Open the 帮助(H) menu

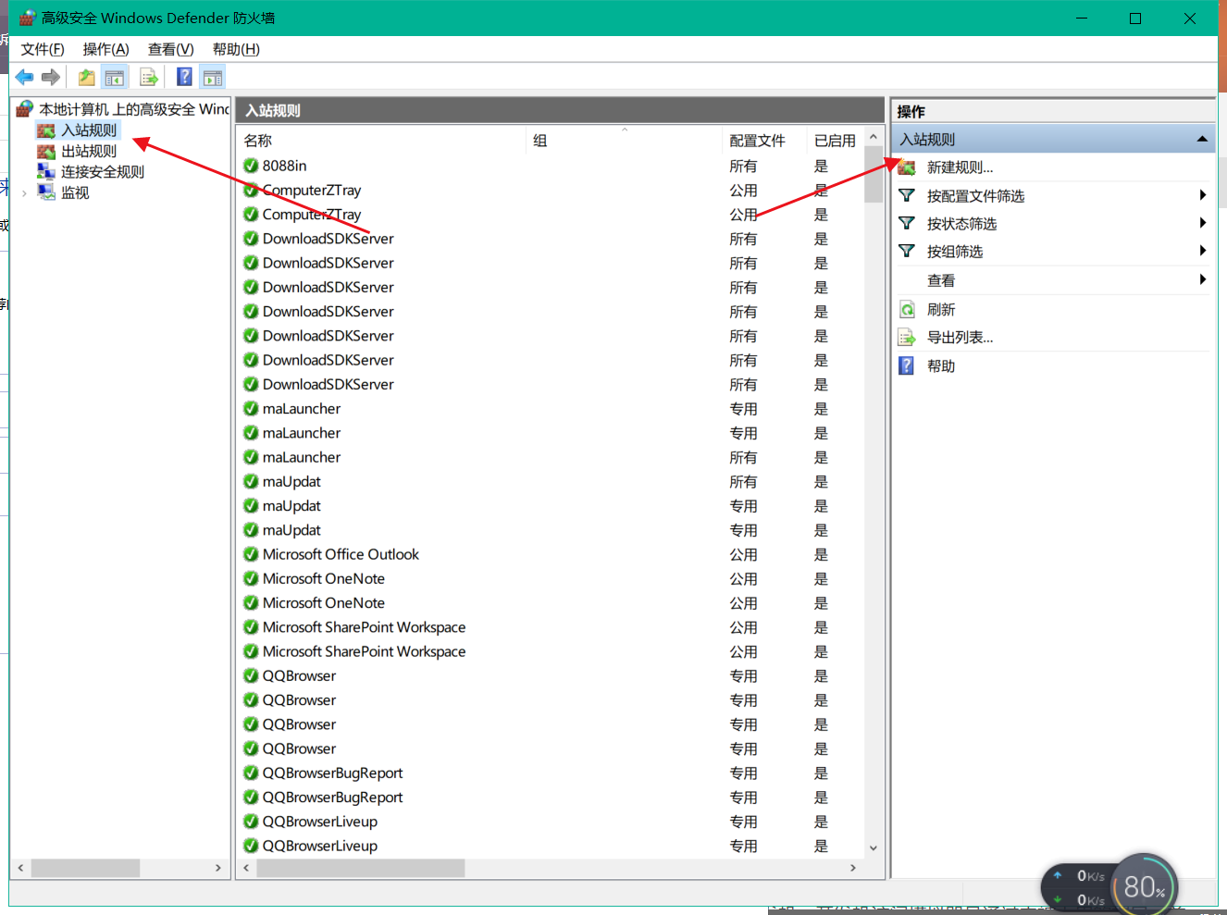pos(236,49)
